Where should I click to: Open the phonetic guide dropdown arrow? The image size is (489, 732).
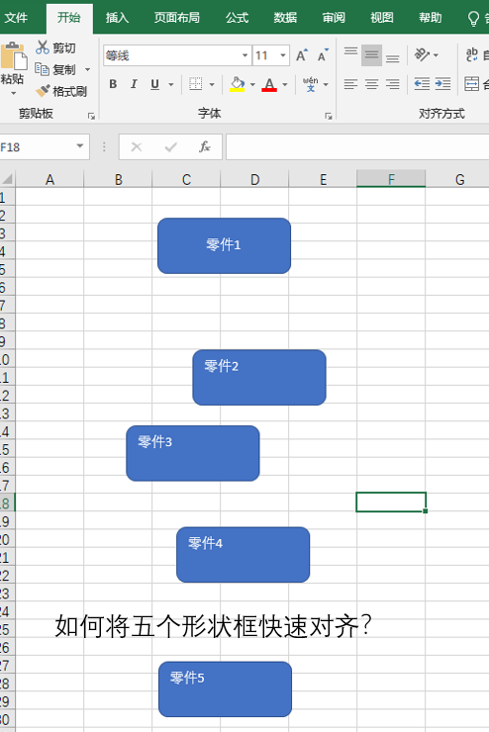[x=326, y=84]
